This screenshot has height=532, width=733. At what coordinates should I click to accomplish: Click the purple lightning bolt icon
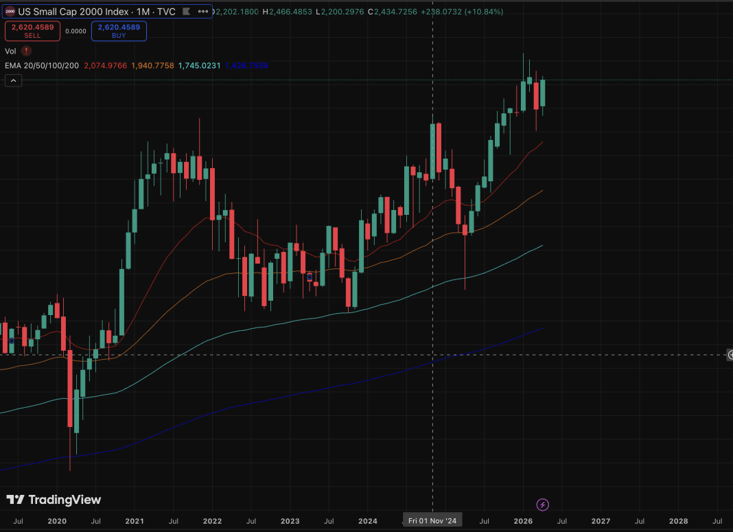[542, 505]
